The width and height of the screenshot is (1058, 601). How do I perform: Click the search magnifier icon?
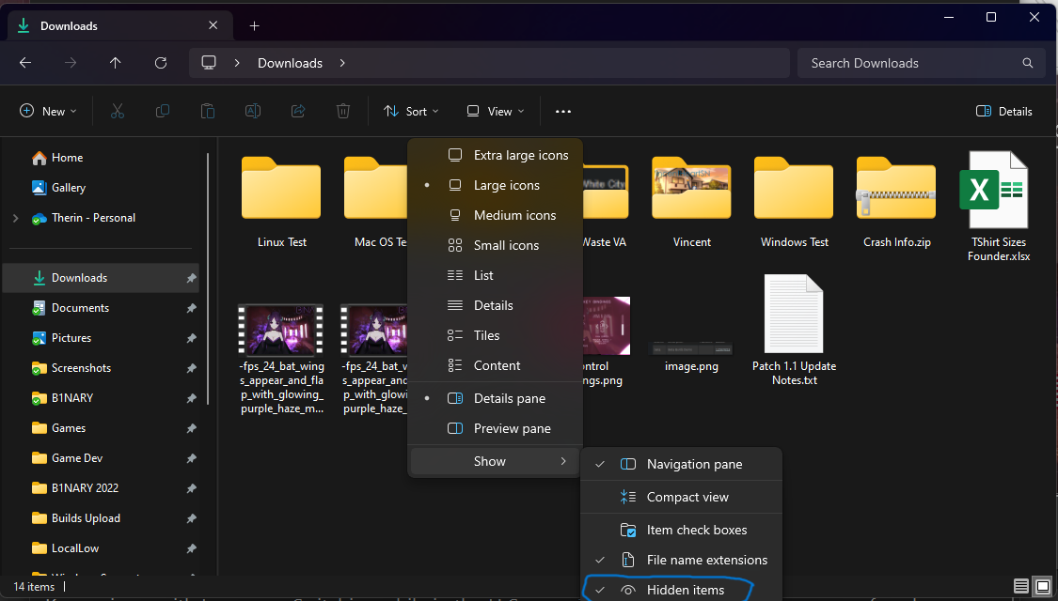click(x=1028, y=63)
